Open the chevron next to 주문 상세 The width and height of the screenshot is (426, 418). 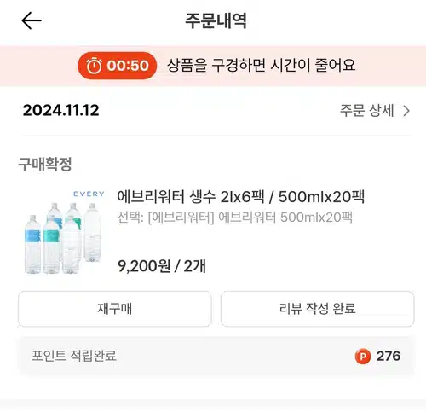coord(406,111)
